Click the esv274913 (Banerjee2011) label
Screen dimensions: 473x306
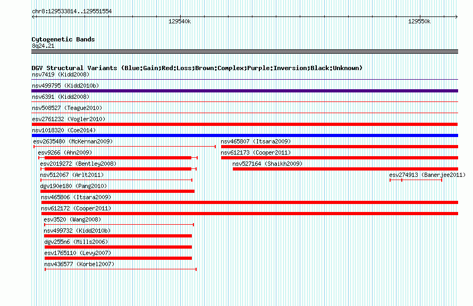[427, 175]
